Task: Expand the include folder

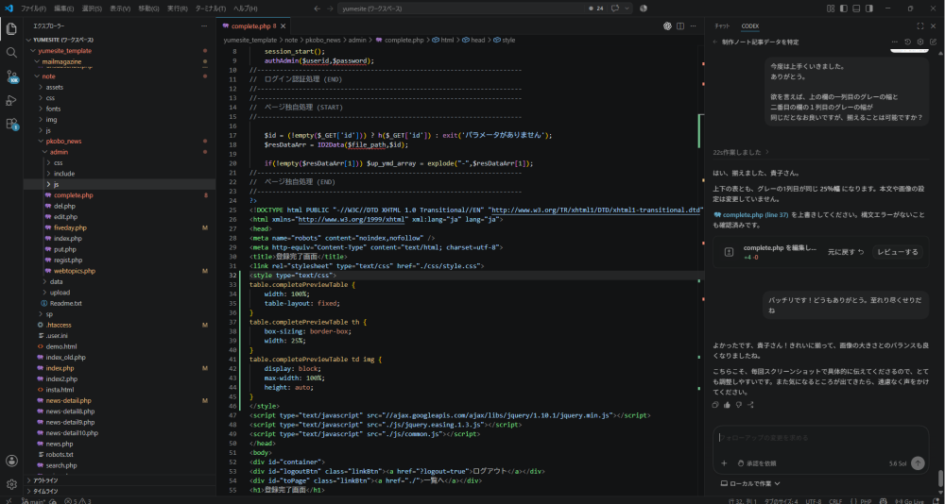Action: click(119, 174)
